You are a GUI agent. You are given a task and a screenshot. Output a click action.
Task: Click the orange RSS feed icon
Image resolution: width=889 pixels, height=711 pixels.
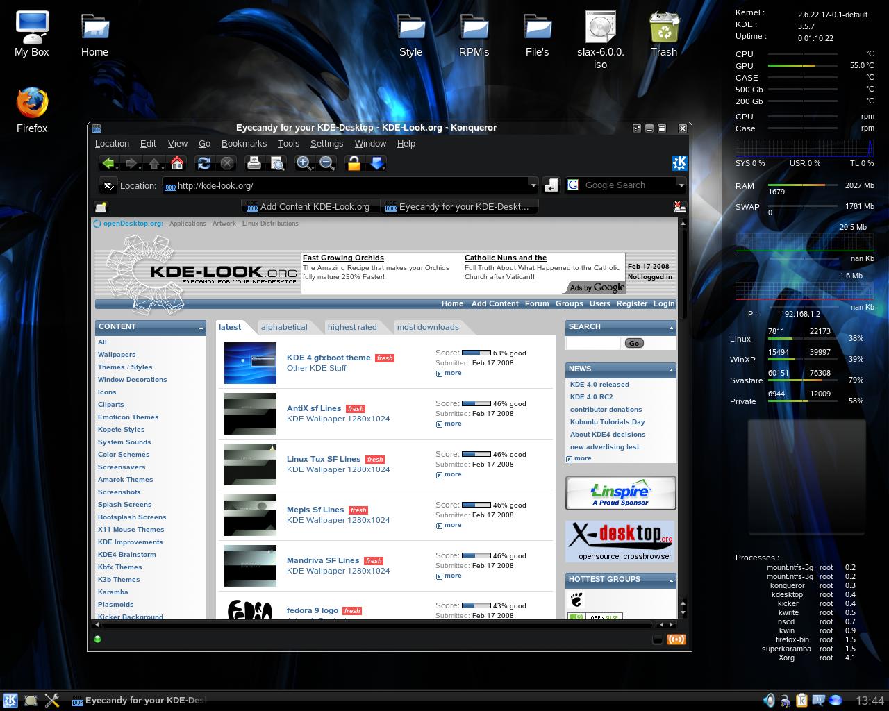(676, 639)
